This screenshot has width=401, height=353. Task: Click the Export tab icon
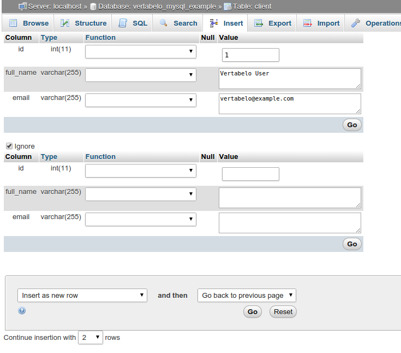259,23
